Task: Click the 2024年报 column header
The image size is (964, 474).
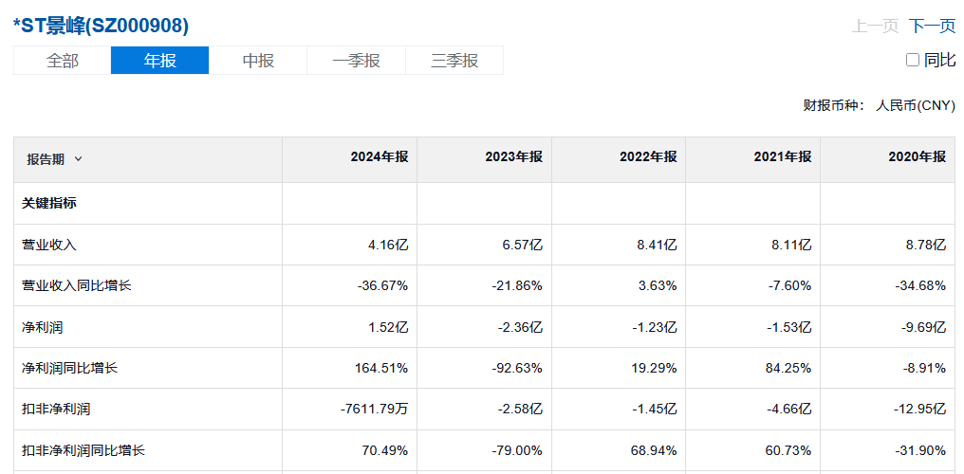Action: [x=380, y=157]
